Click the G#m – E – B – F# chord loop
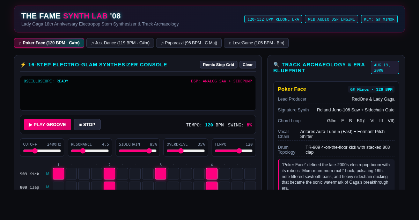 click(361, 121)
